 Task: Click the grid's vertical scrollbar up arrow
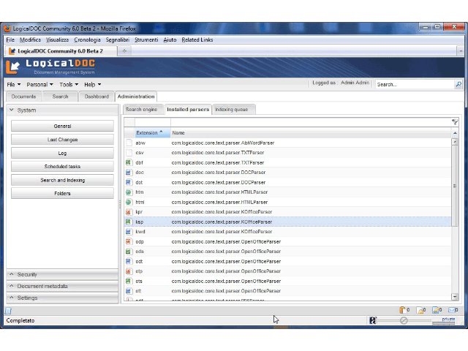[455, 142]
